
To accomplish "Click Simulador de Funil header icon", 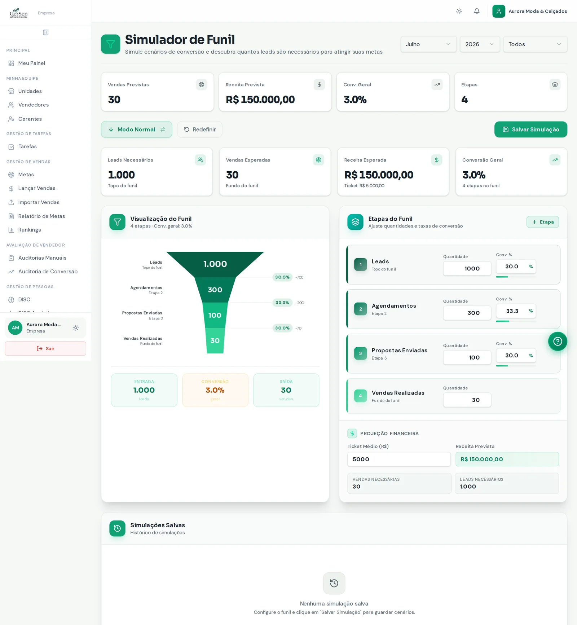I will coord(110,44).
